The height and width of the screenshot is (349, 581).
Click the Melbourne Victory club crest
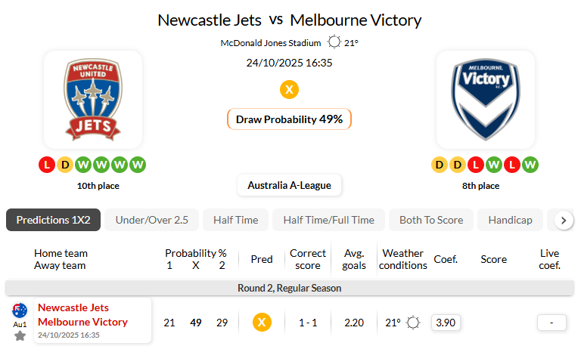pos(485,100)
